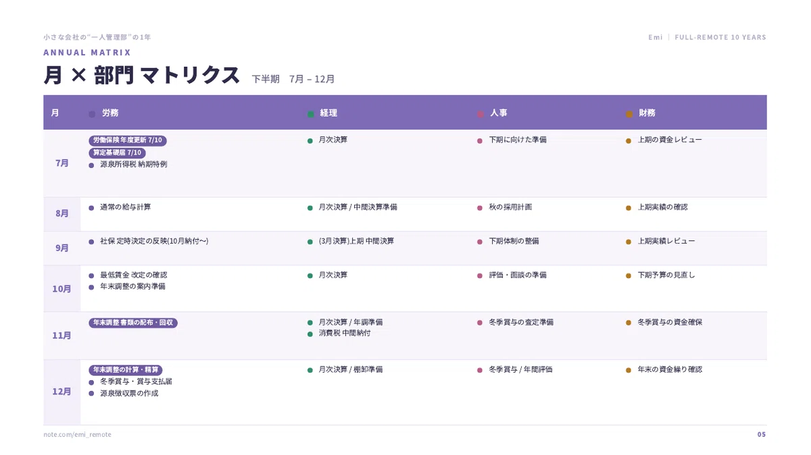Click 最低賃金 改定の確認 entry
The height and width of the screenshot is (455, 811).
pyautogui.click(x=133, y=275)
